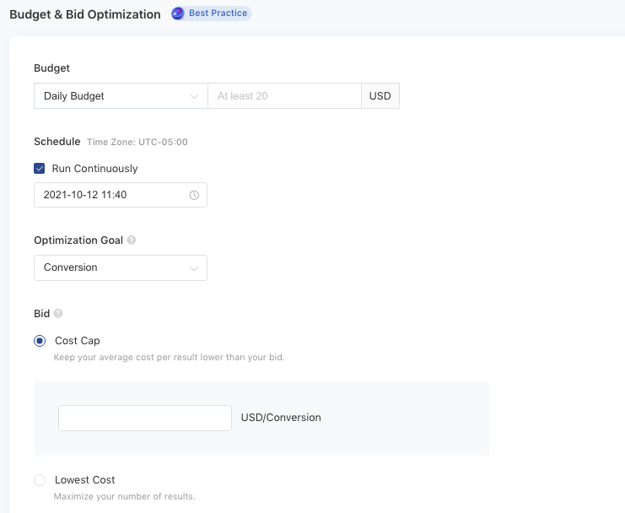
Task: Click the USD/Conversion bid input field
Action: (x=145, y=418)
